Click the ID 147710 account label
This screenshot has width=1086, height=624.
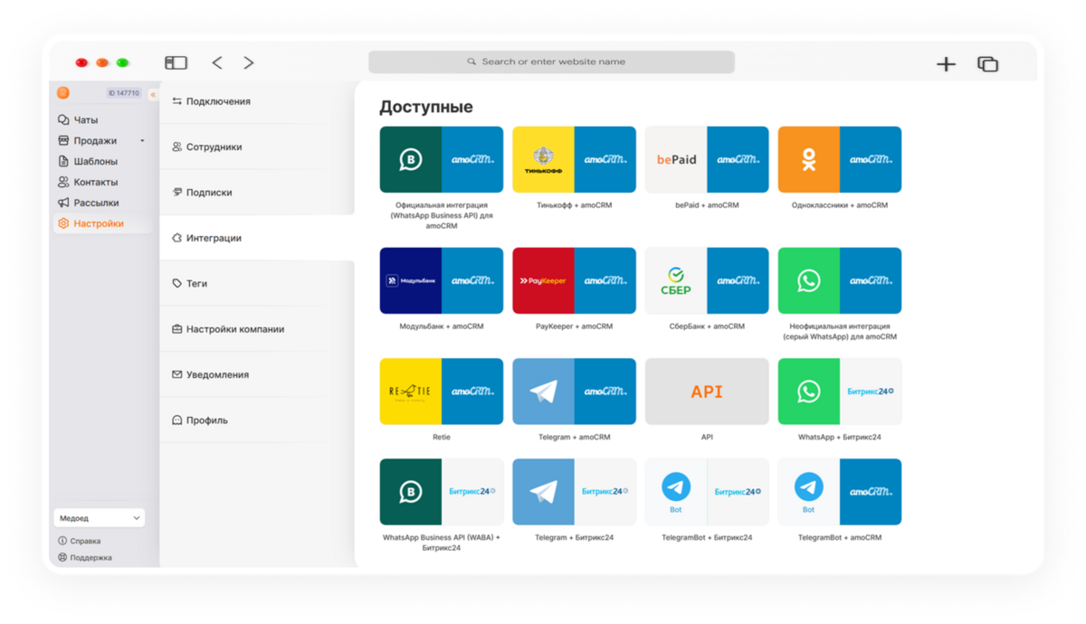pyautogui.click(x=124, y=93)
